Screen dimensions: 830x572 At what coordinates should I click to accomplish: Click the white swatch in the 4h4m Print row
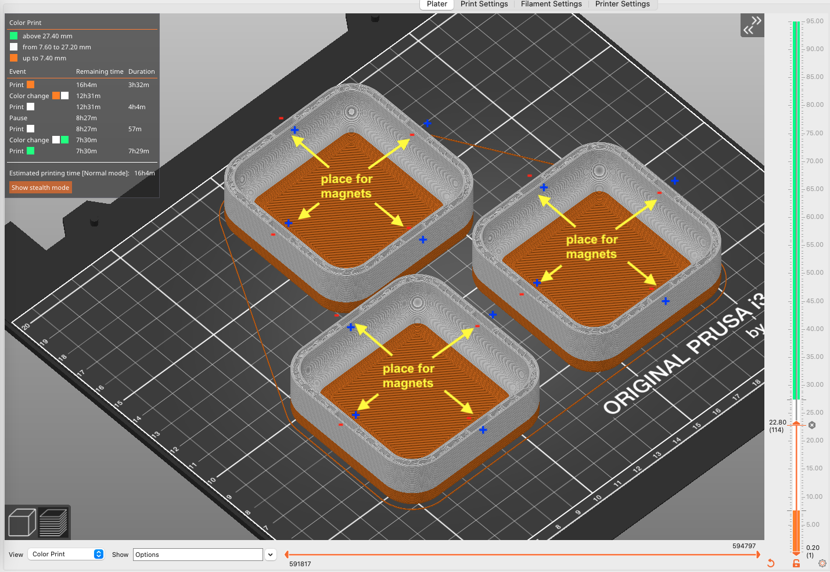[x=30, y=107]
